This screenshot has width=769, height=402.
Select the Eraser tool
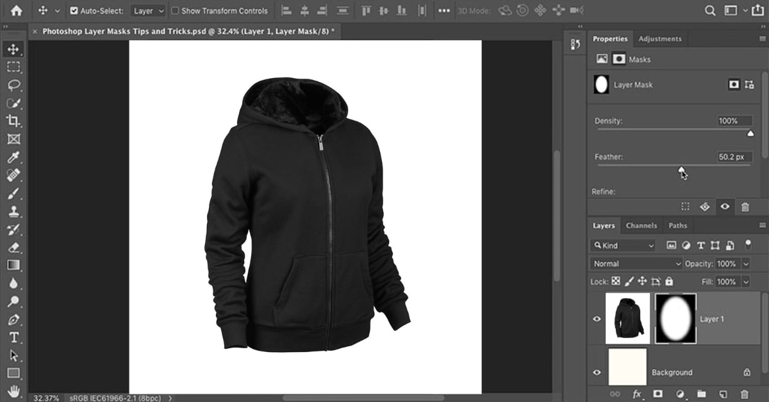coord(13,247)
